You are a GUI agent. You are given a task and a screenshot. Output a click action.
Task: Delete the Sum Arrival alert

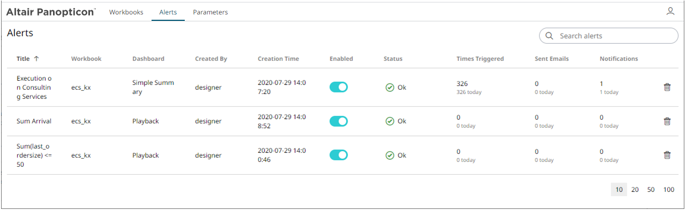(667, 121)
